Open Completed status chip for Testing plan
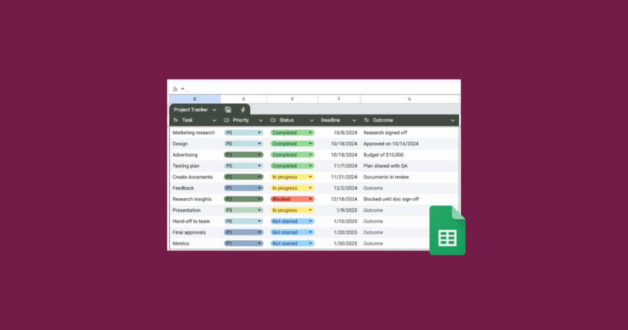 [x=292, y=166]
